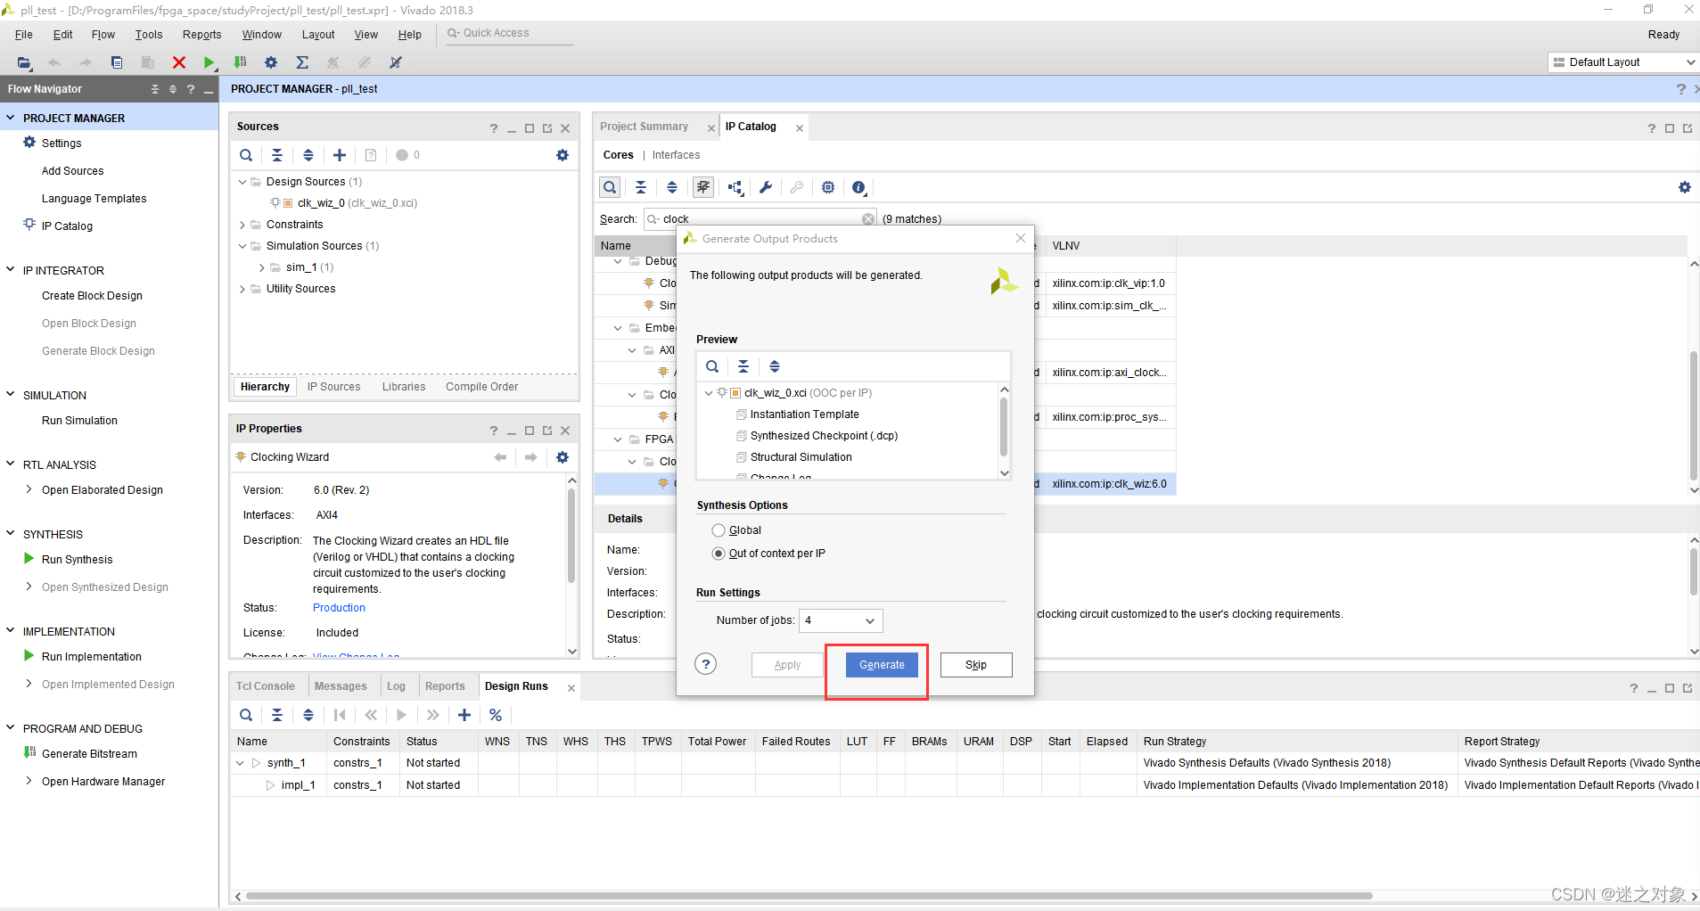Screen dimensions: 1700x911
Task: Click dialog Preview vertical scrollbar
Action: tap(1005, 428)
